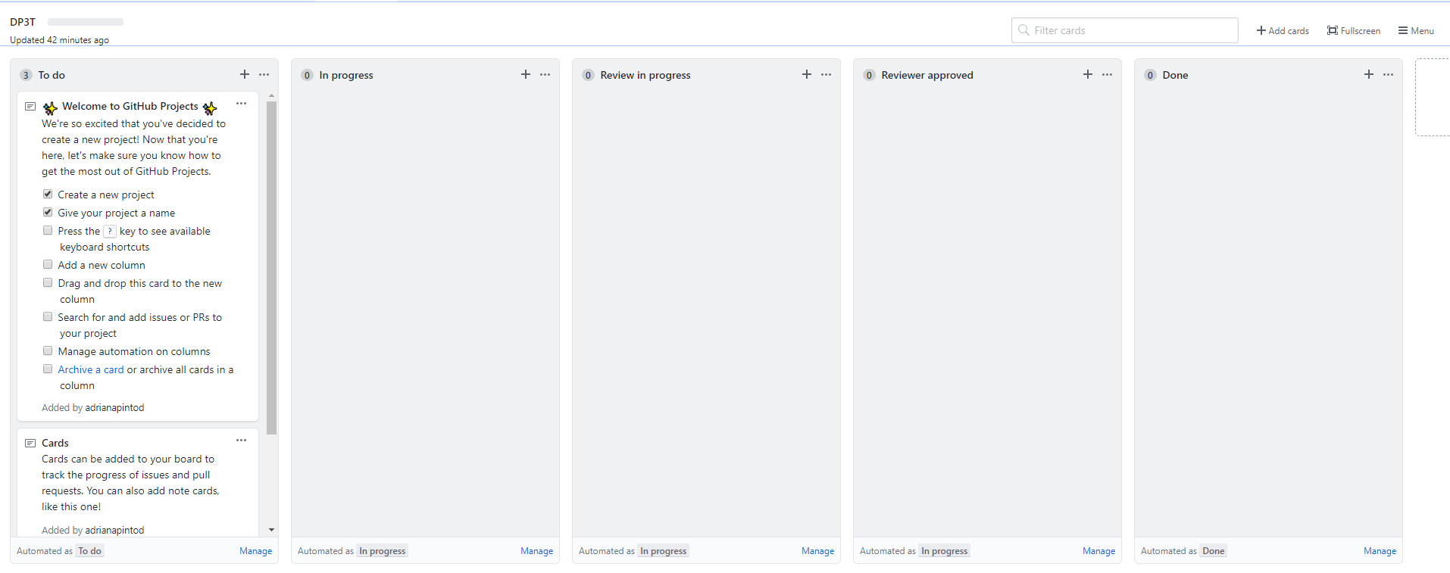This screenshot has height=573, width=1450.
Task: Click the To do automation preset label
Action: [89, 551]
